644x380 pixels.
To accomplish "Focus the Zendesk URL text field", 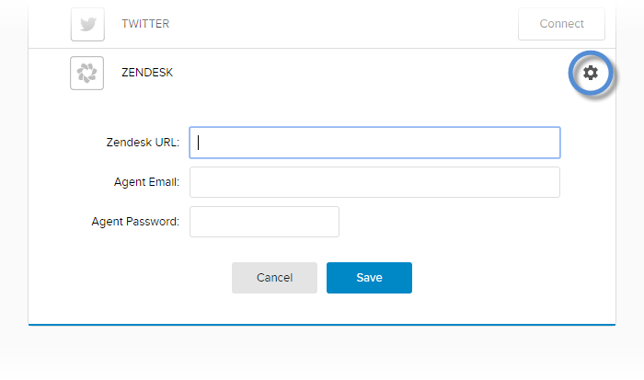I will (374, 143).
